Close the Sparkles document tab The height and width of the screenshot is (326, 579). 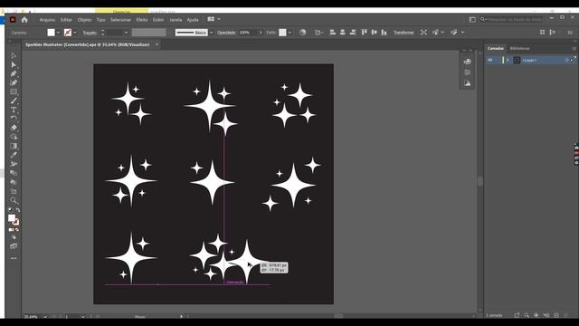[x=157, y=44]
